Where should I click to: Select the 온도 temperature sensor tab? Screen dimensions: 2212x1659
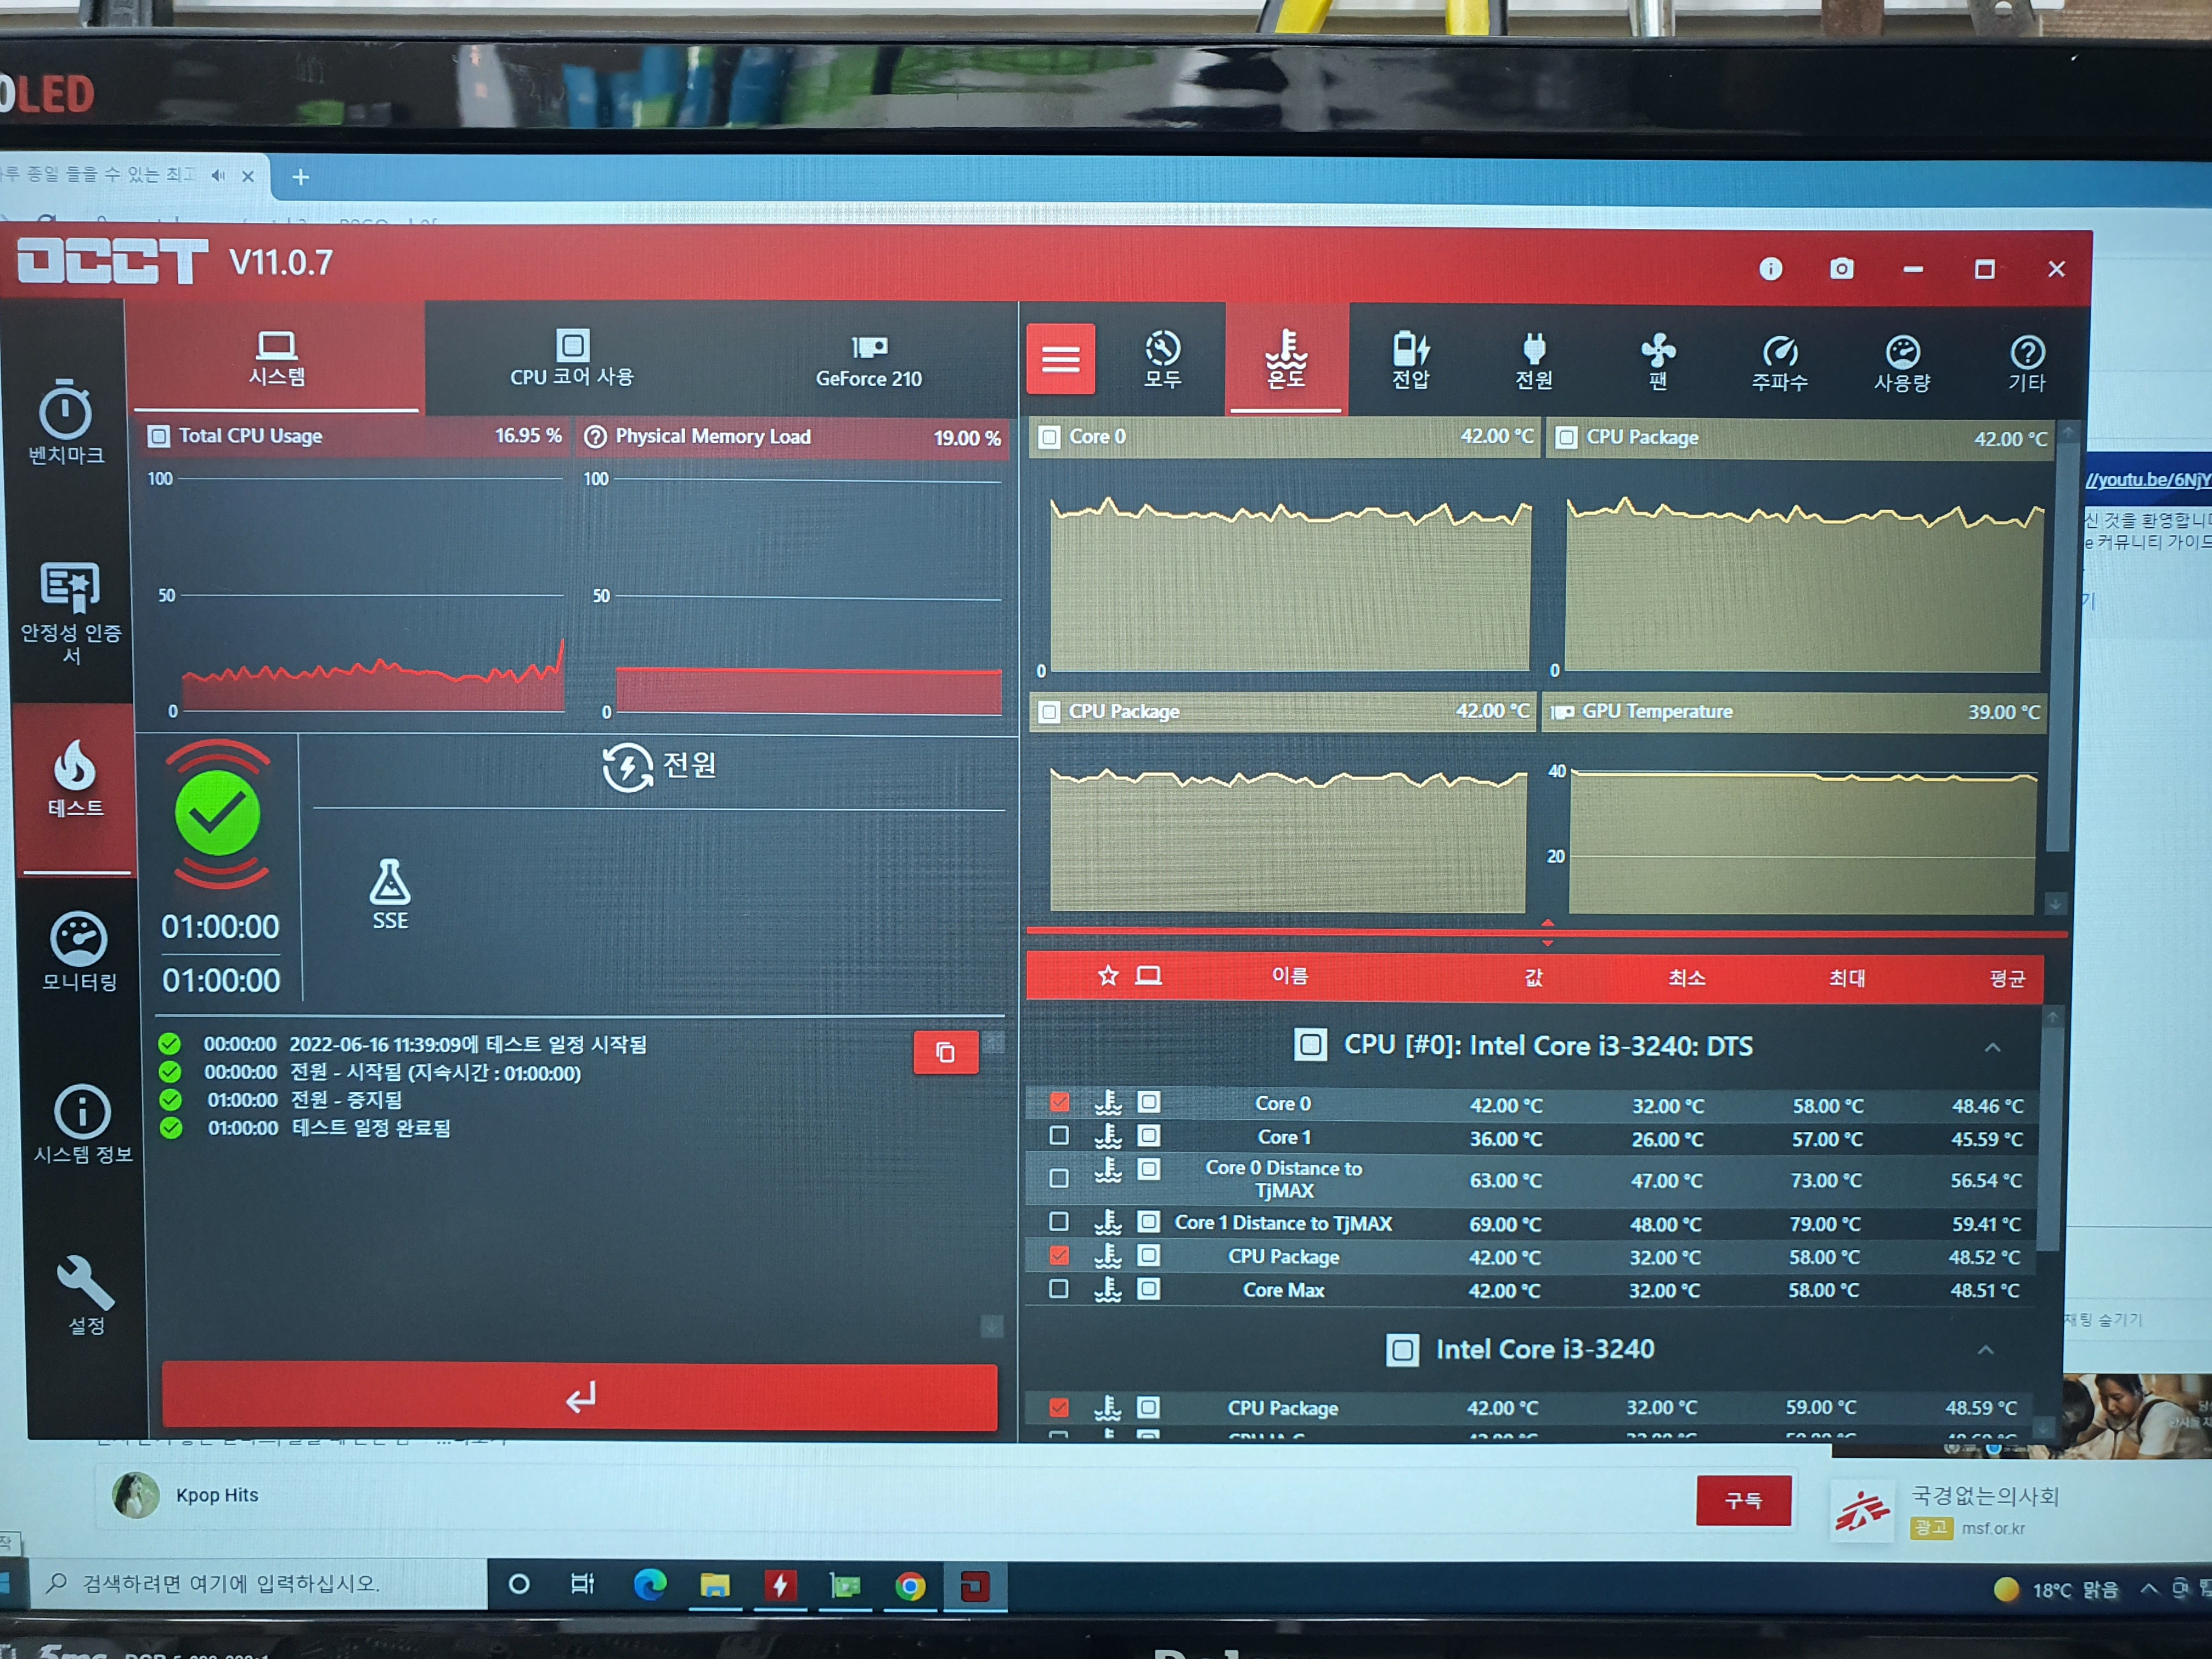coord(1286,358)
